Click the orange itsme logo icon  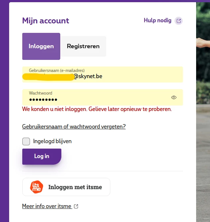point(37,187)
